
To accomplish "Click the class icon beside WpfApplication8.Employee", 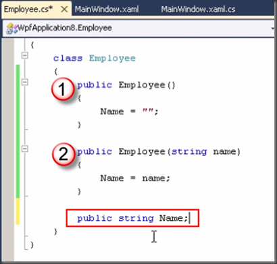I will [x=11, y=28].
